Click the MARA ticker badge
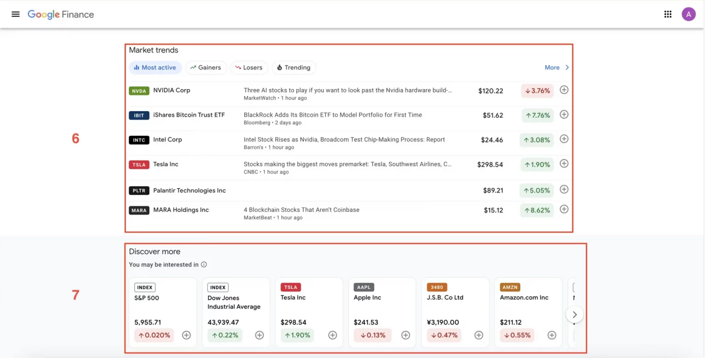 pyautogui.click(x=139, y=210)
